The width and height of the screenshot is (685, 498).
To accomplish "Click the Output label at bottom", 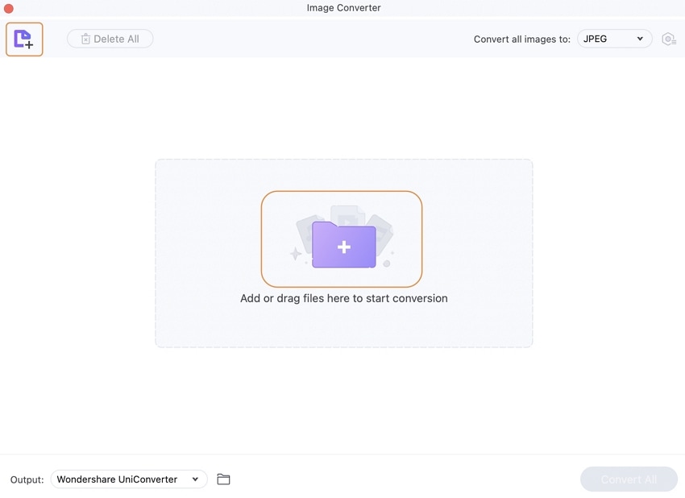I will [x=27, y=479].
